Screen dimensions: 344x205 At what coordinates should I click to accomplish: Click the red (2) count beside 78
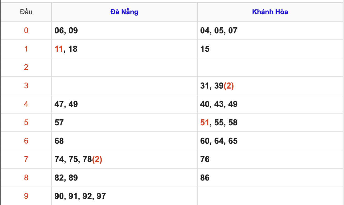pos(97,159)
